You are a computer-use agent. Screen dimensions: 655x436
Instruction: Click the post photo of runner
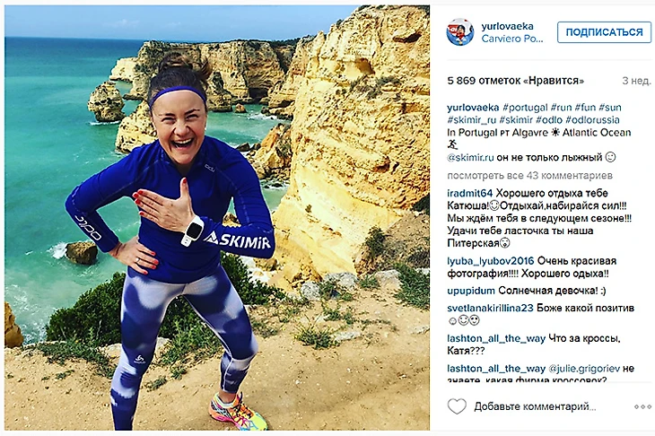click(x=217, y=218)
